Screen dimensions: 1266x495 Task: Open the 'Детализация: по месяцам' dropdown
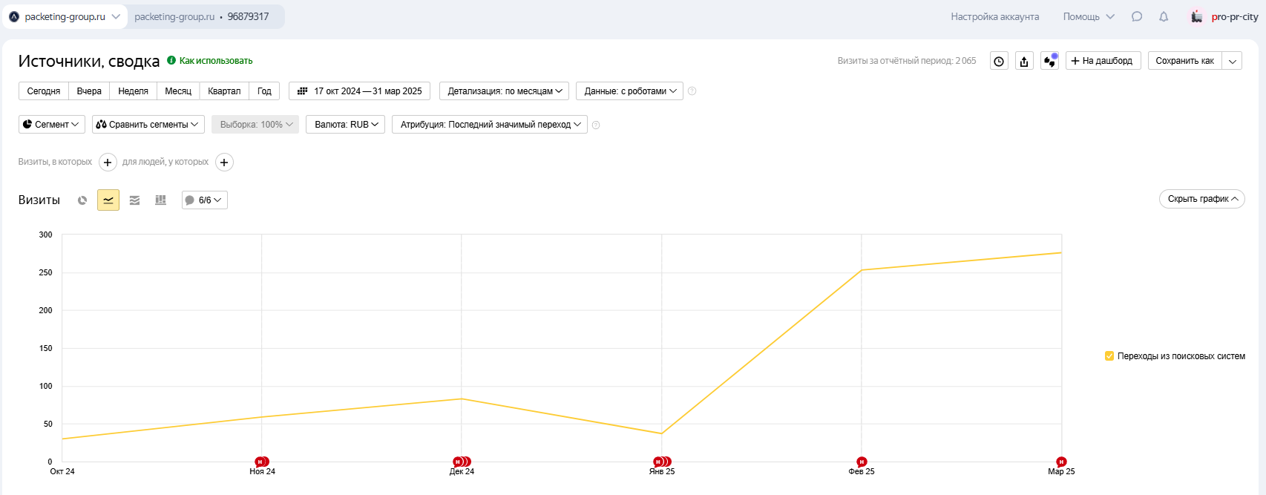click(x=504, y=91)
